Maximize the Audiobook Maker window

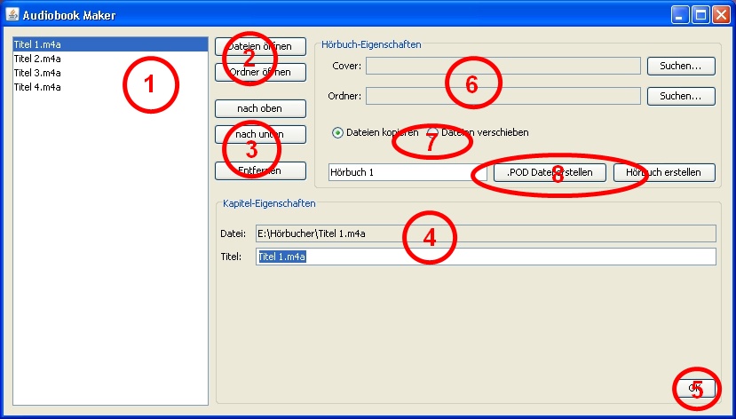(x=700, y=15)
